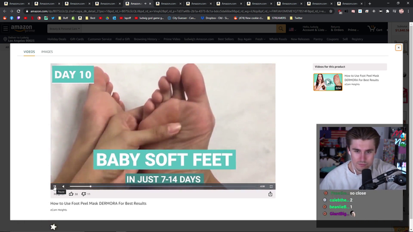Switch to the first Amazon.com tab

17,4
